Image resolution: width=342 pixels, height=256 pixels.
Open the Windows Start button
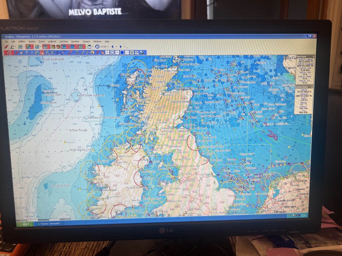24,224
